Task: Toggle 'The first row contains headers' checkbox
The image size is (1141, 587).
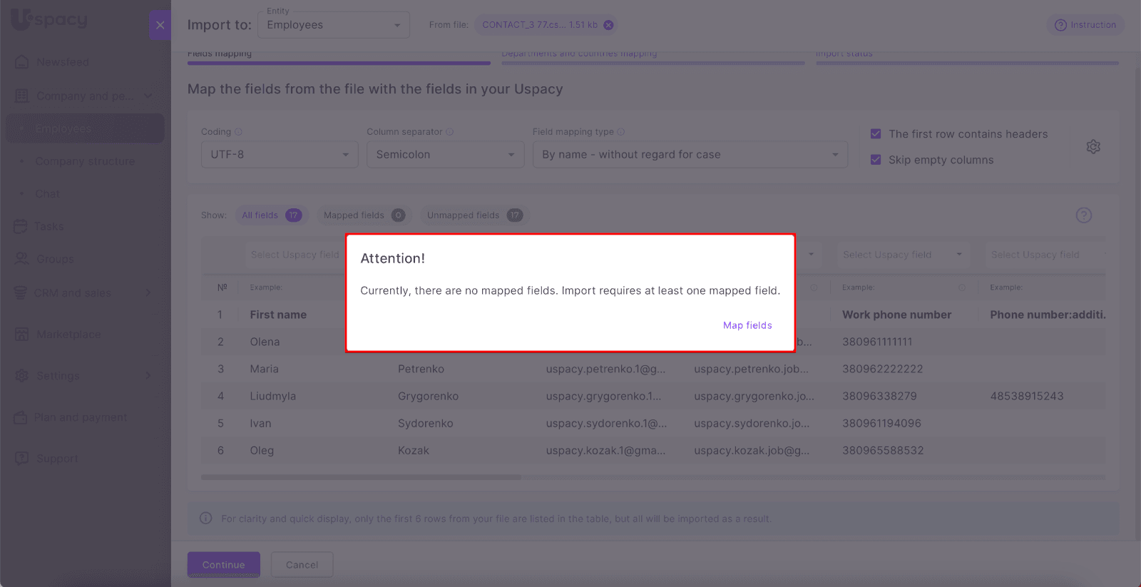Action: pyautogui.click(x=876, y=134)
